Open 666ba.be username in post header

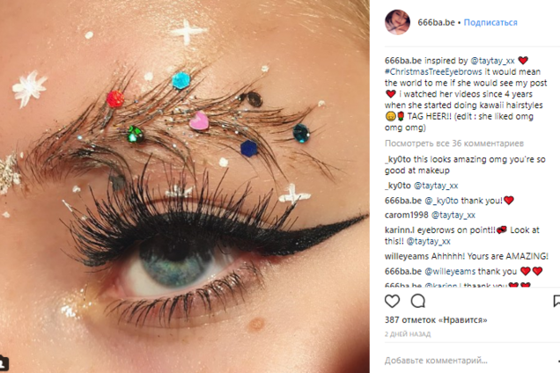point(436,23)
